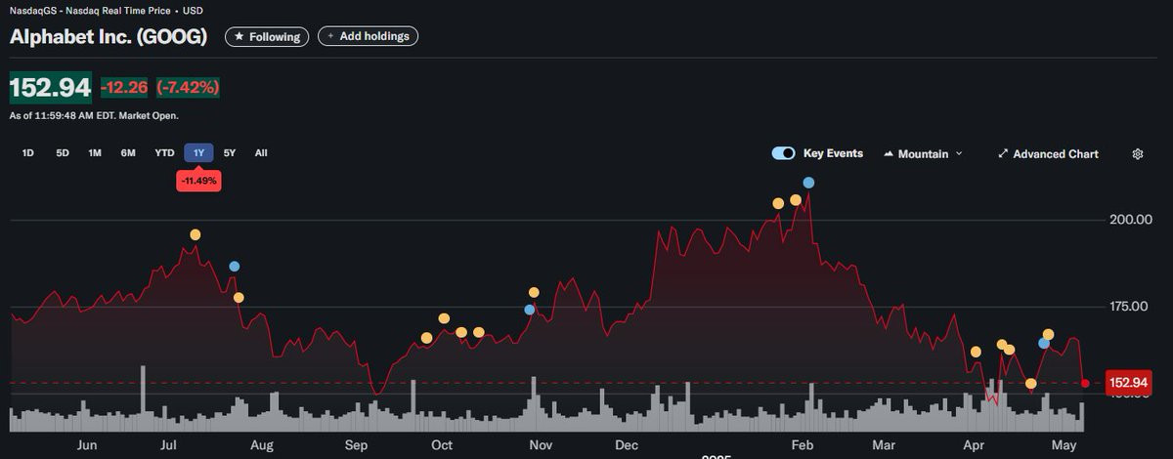The width and height of the screenshot is (1173, 459).
Task: Open chart settings gear icon
Action: pos(1137,154)
